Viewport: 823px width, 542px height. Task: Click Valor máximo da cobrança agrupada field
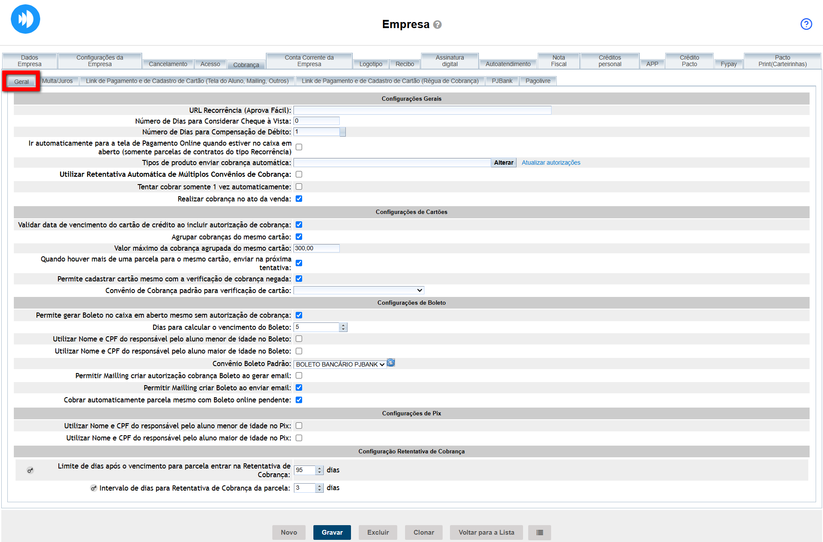[316, 248]
